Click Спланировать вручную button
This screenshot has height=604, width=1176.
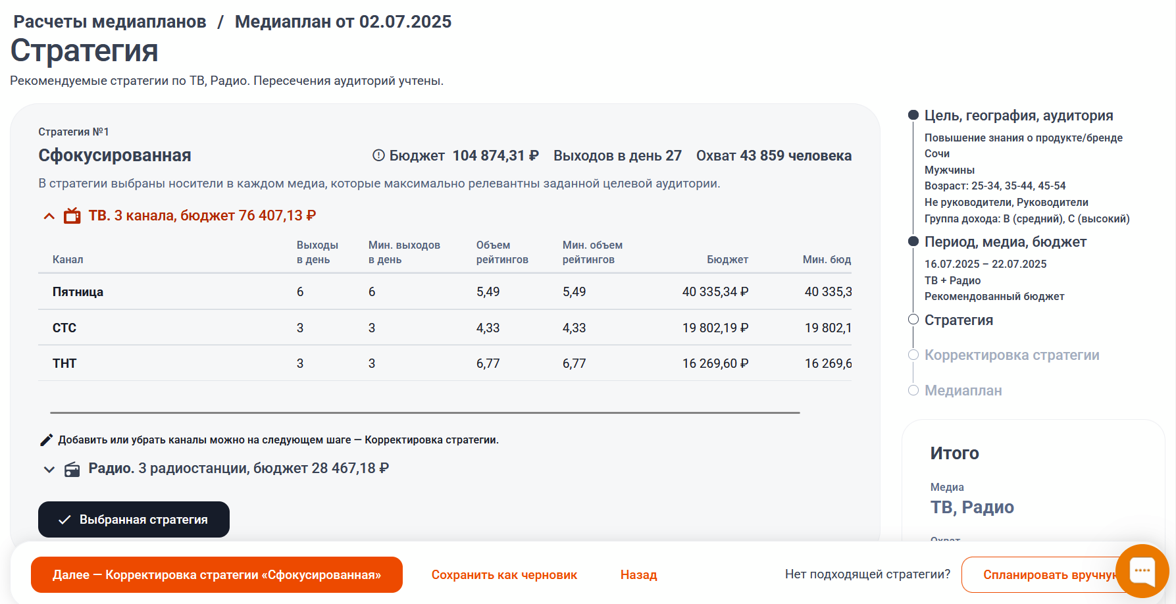(x=1046, y=575)
